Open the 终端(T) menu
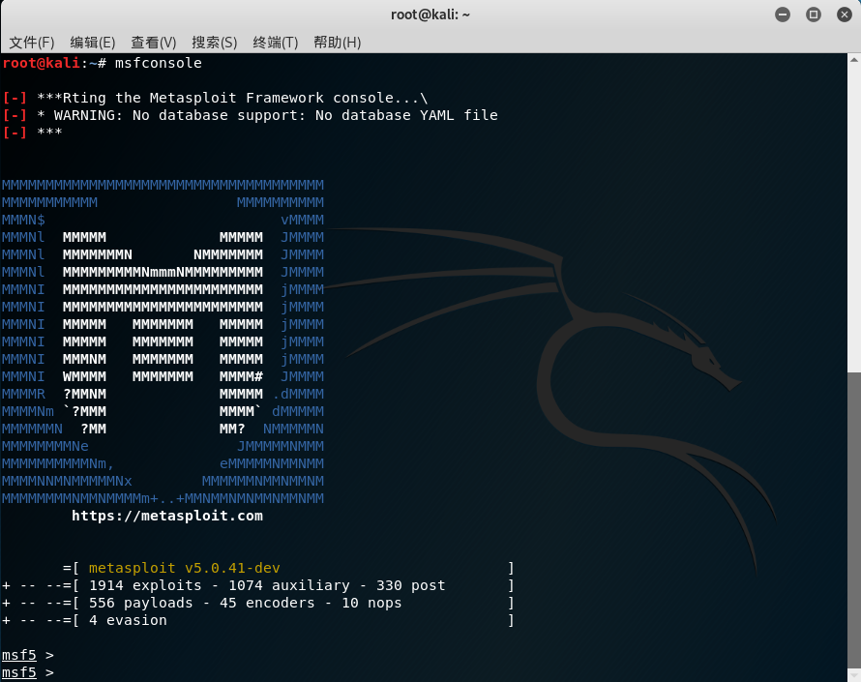This screenshot has width=861, height=682. tap(275, 43)
